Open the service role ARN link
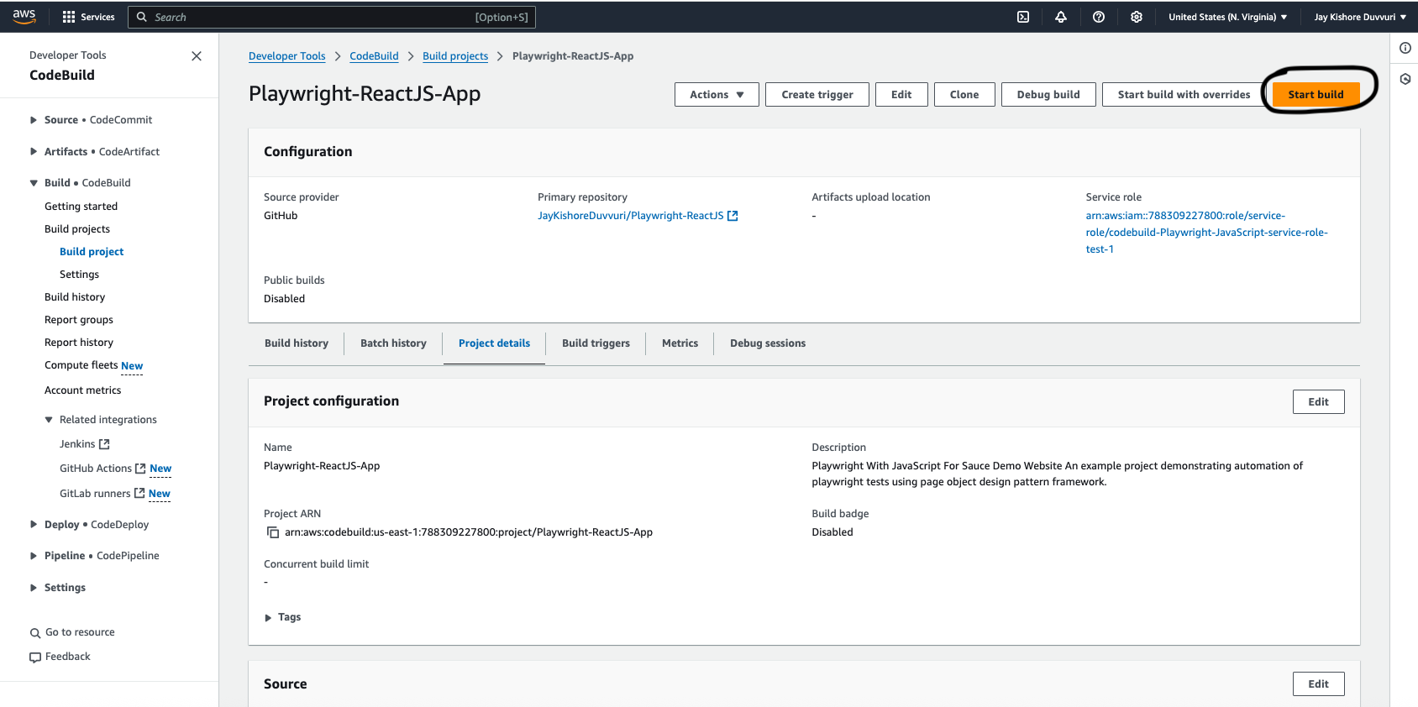 coord(1206,233)
